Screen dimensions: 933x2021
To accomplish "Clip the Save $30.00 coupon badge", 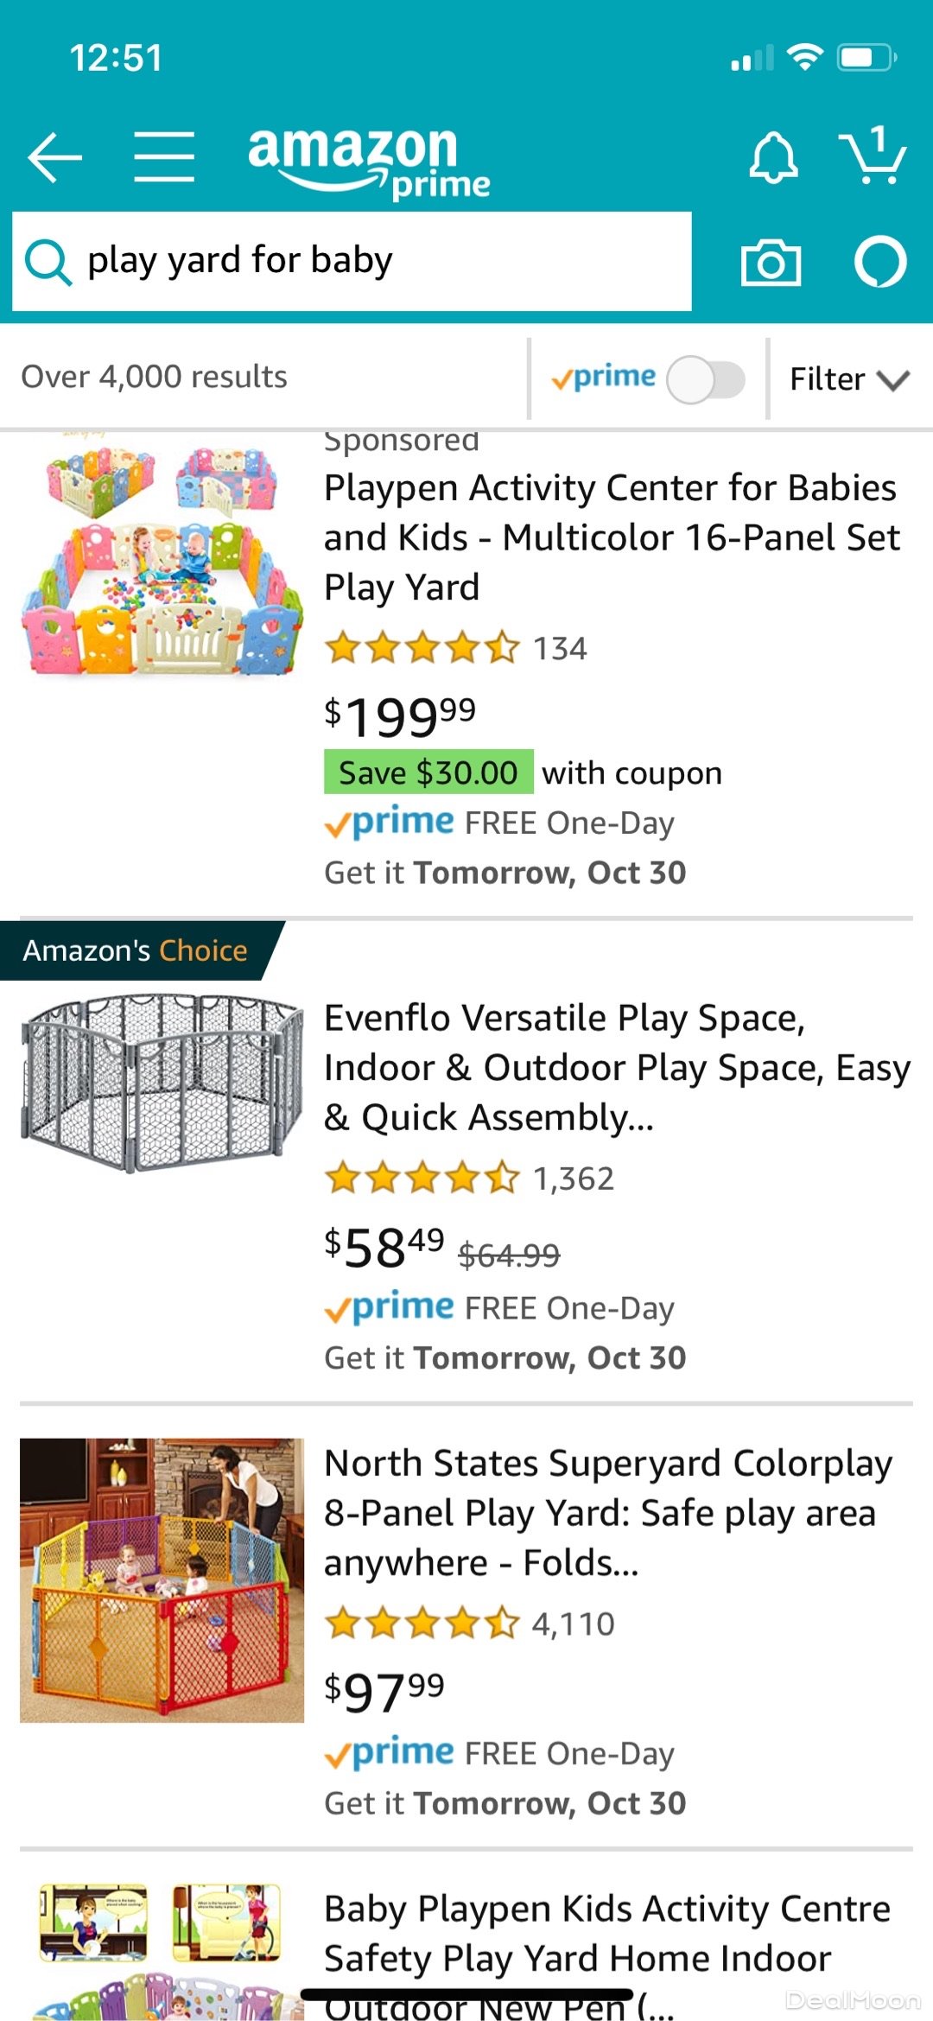I will 428,772.
